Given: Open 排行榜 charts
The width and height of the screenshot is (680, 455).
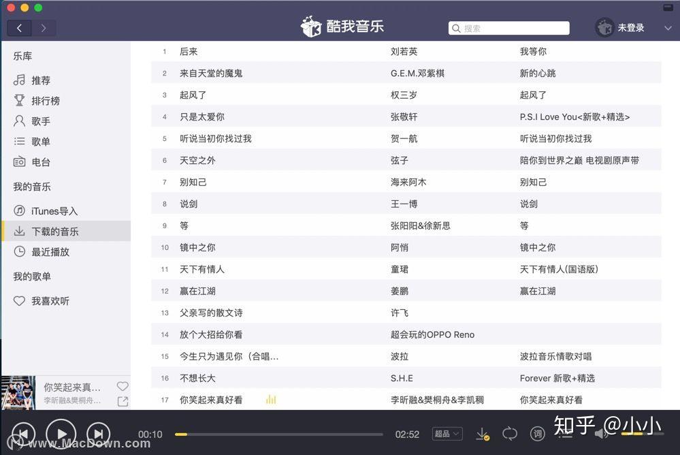Looking at the screenshot, I should tap(46, 101).
